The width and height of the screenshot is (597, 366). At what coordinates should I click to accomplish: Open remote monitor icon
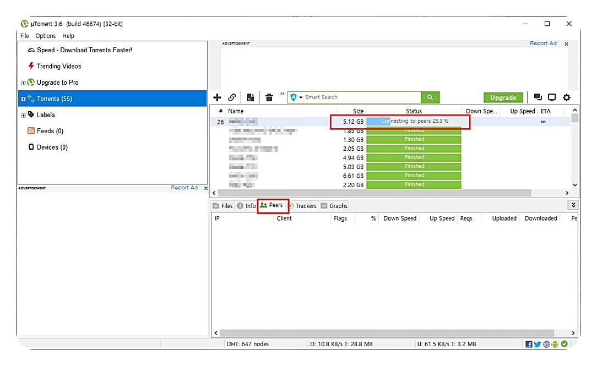(552, 97)
